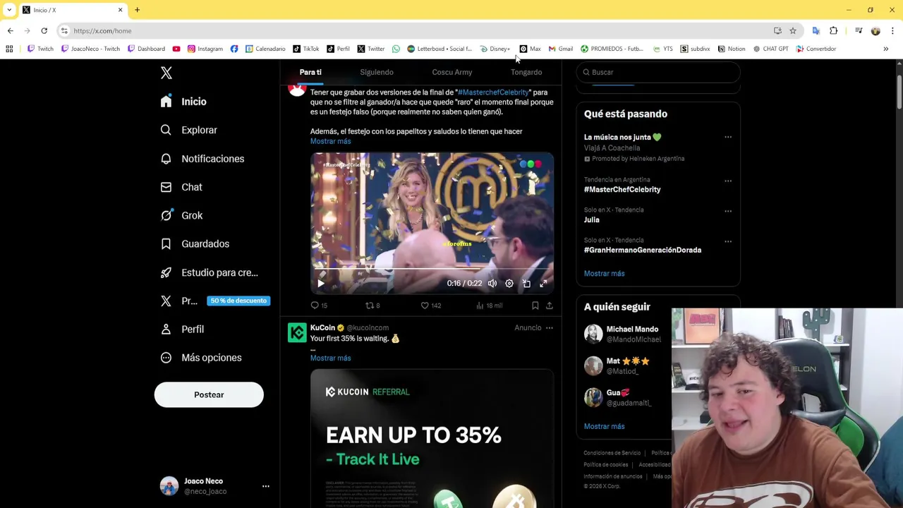Open the #GranHermanoGeneraciónDorada trend
The height and width of the screenshot is (508, 903).
(643, 250)
